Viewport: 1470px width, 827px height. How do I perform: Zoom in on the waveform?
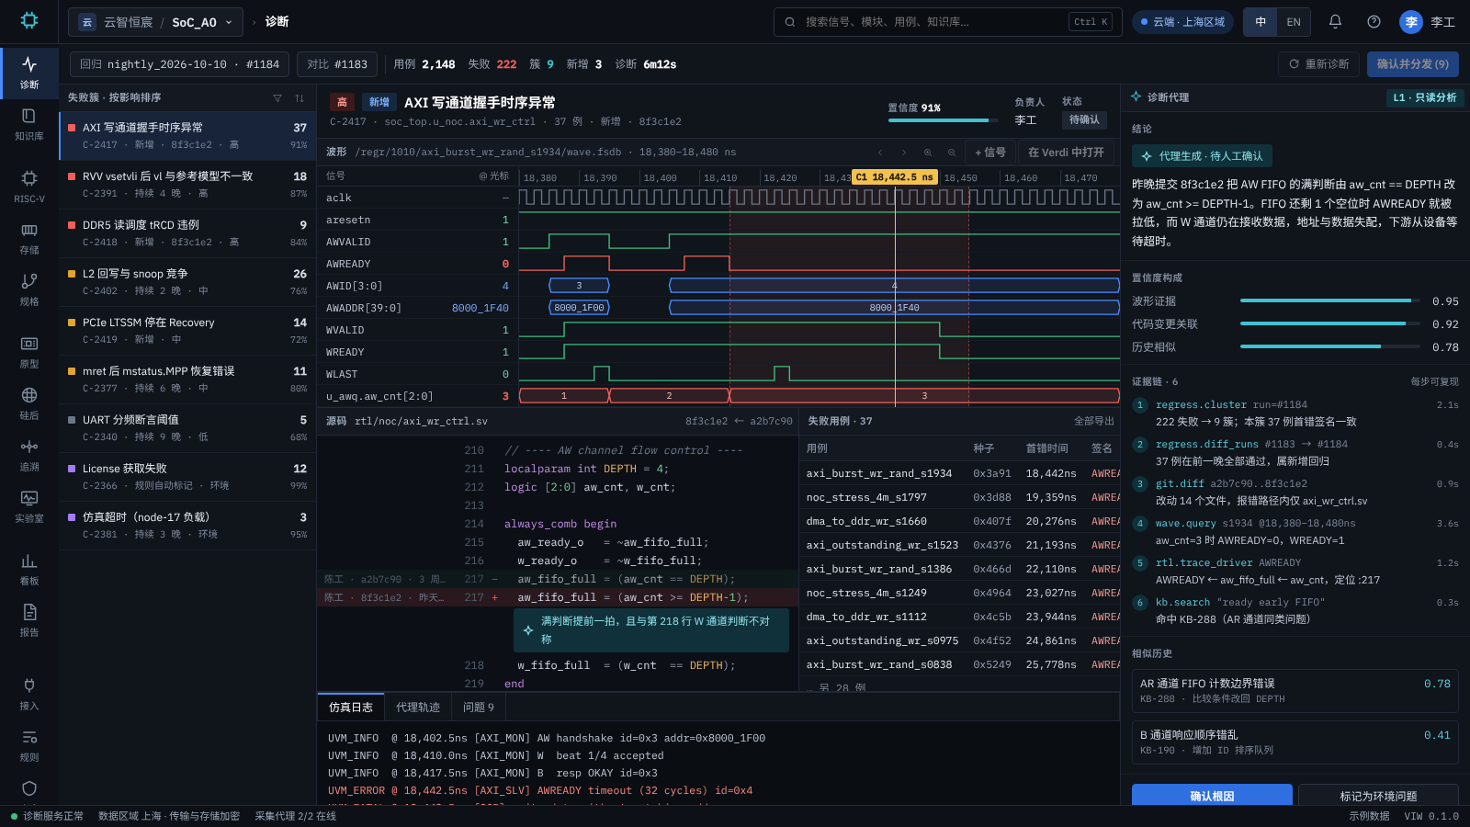click(x=928, y=153)
